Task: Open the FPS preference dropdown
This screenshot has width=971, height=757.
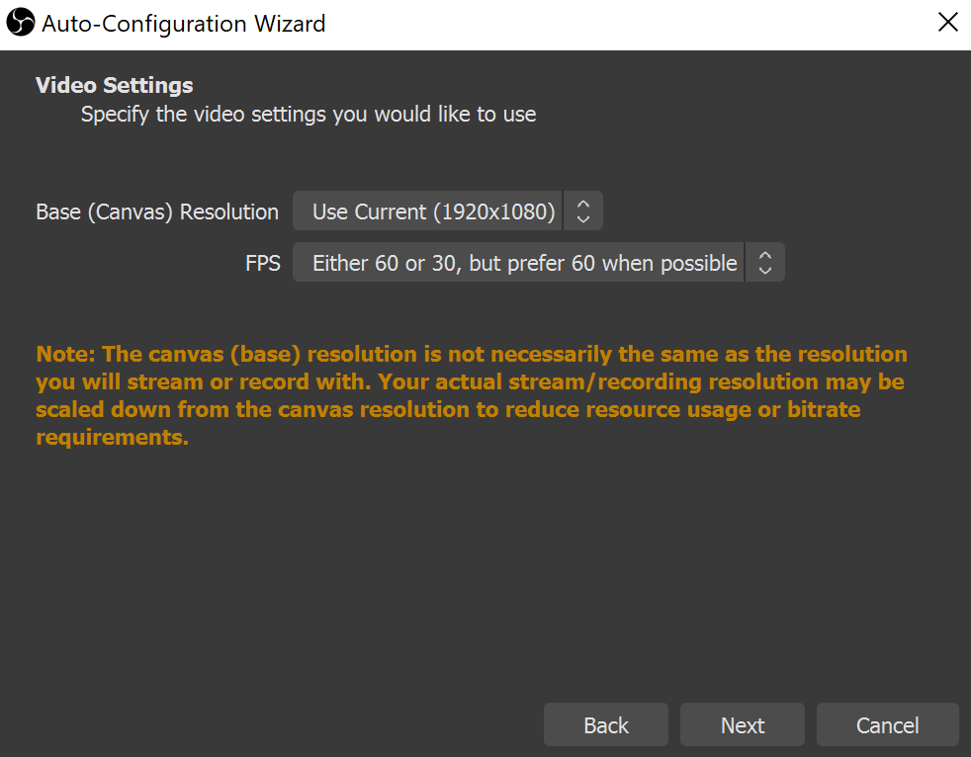Action: (538, 263)
